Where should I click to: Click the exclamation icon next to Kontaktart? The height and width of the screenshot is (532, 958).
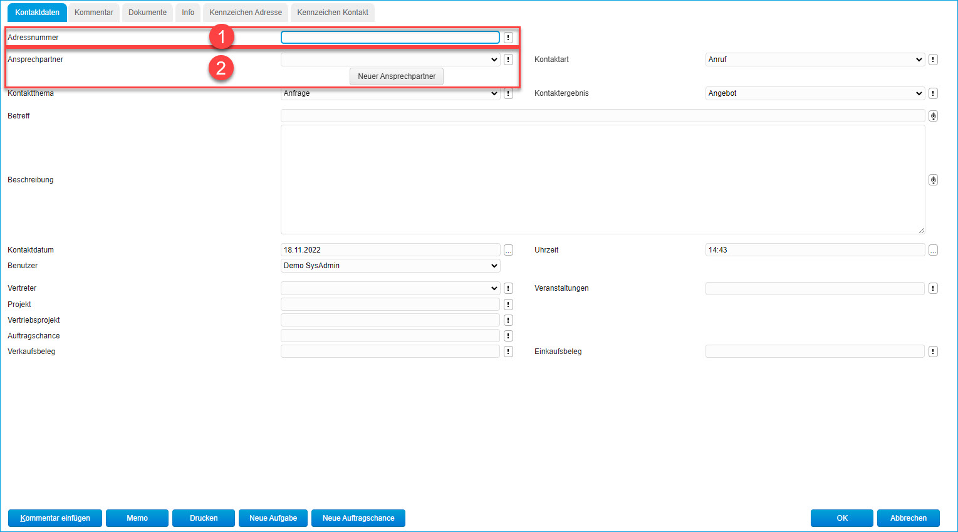coord(933,60)
